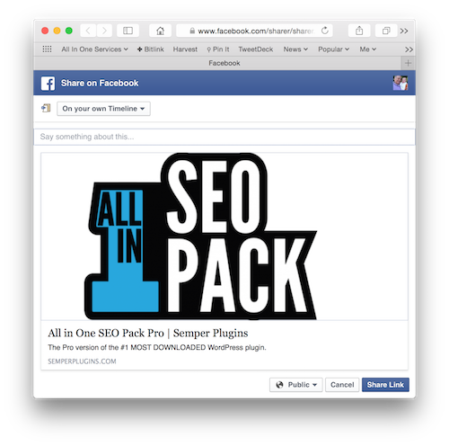
Task: Click the Say something about this field
Action: [x=224, y=137]
